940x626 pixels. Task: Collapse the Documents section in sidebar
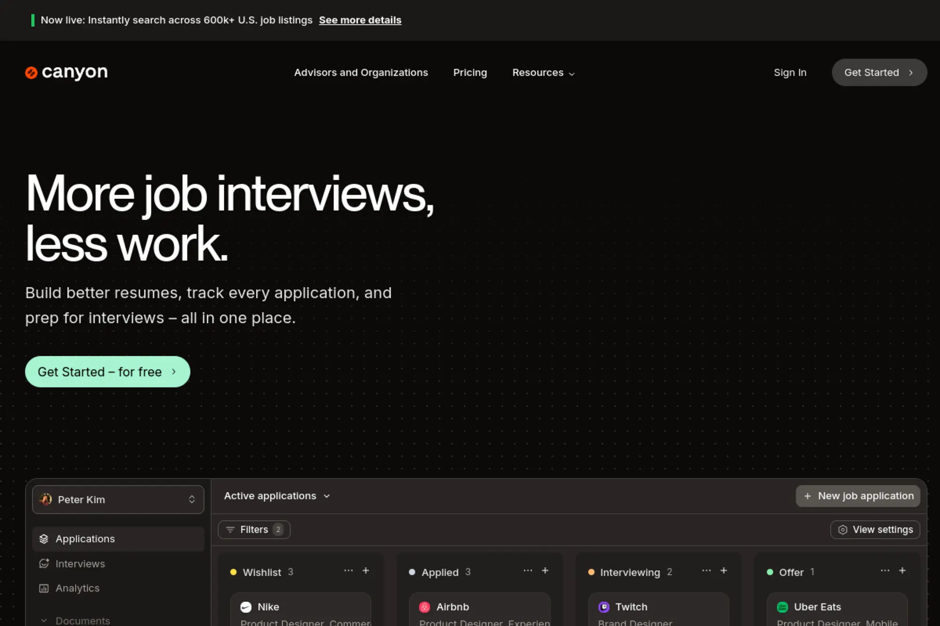click(44, 620)
